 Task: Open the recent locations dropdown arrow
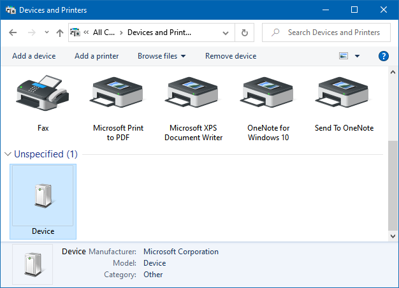(47, 32)
